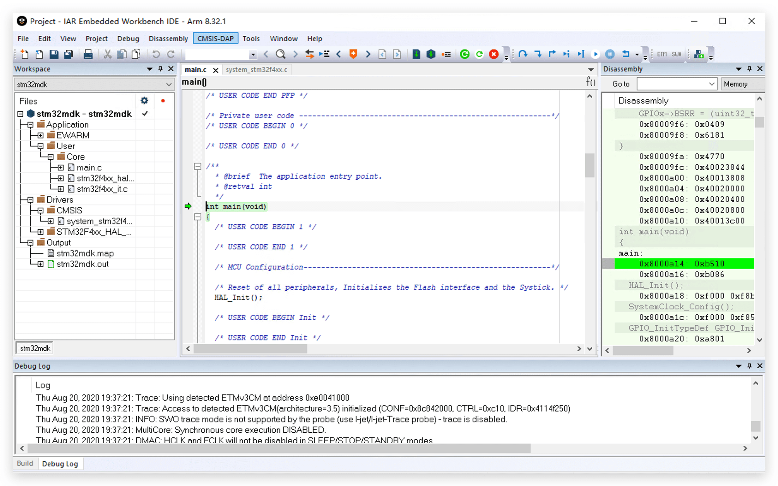This screenshot has height=486, width=778.
Task: Expand the EWARM folder
Action: 40,135
